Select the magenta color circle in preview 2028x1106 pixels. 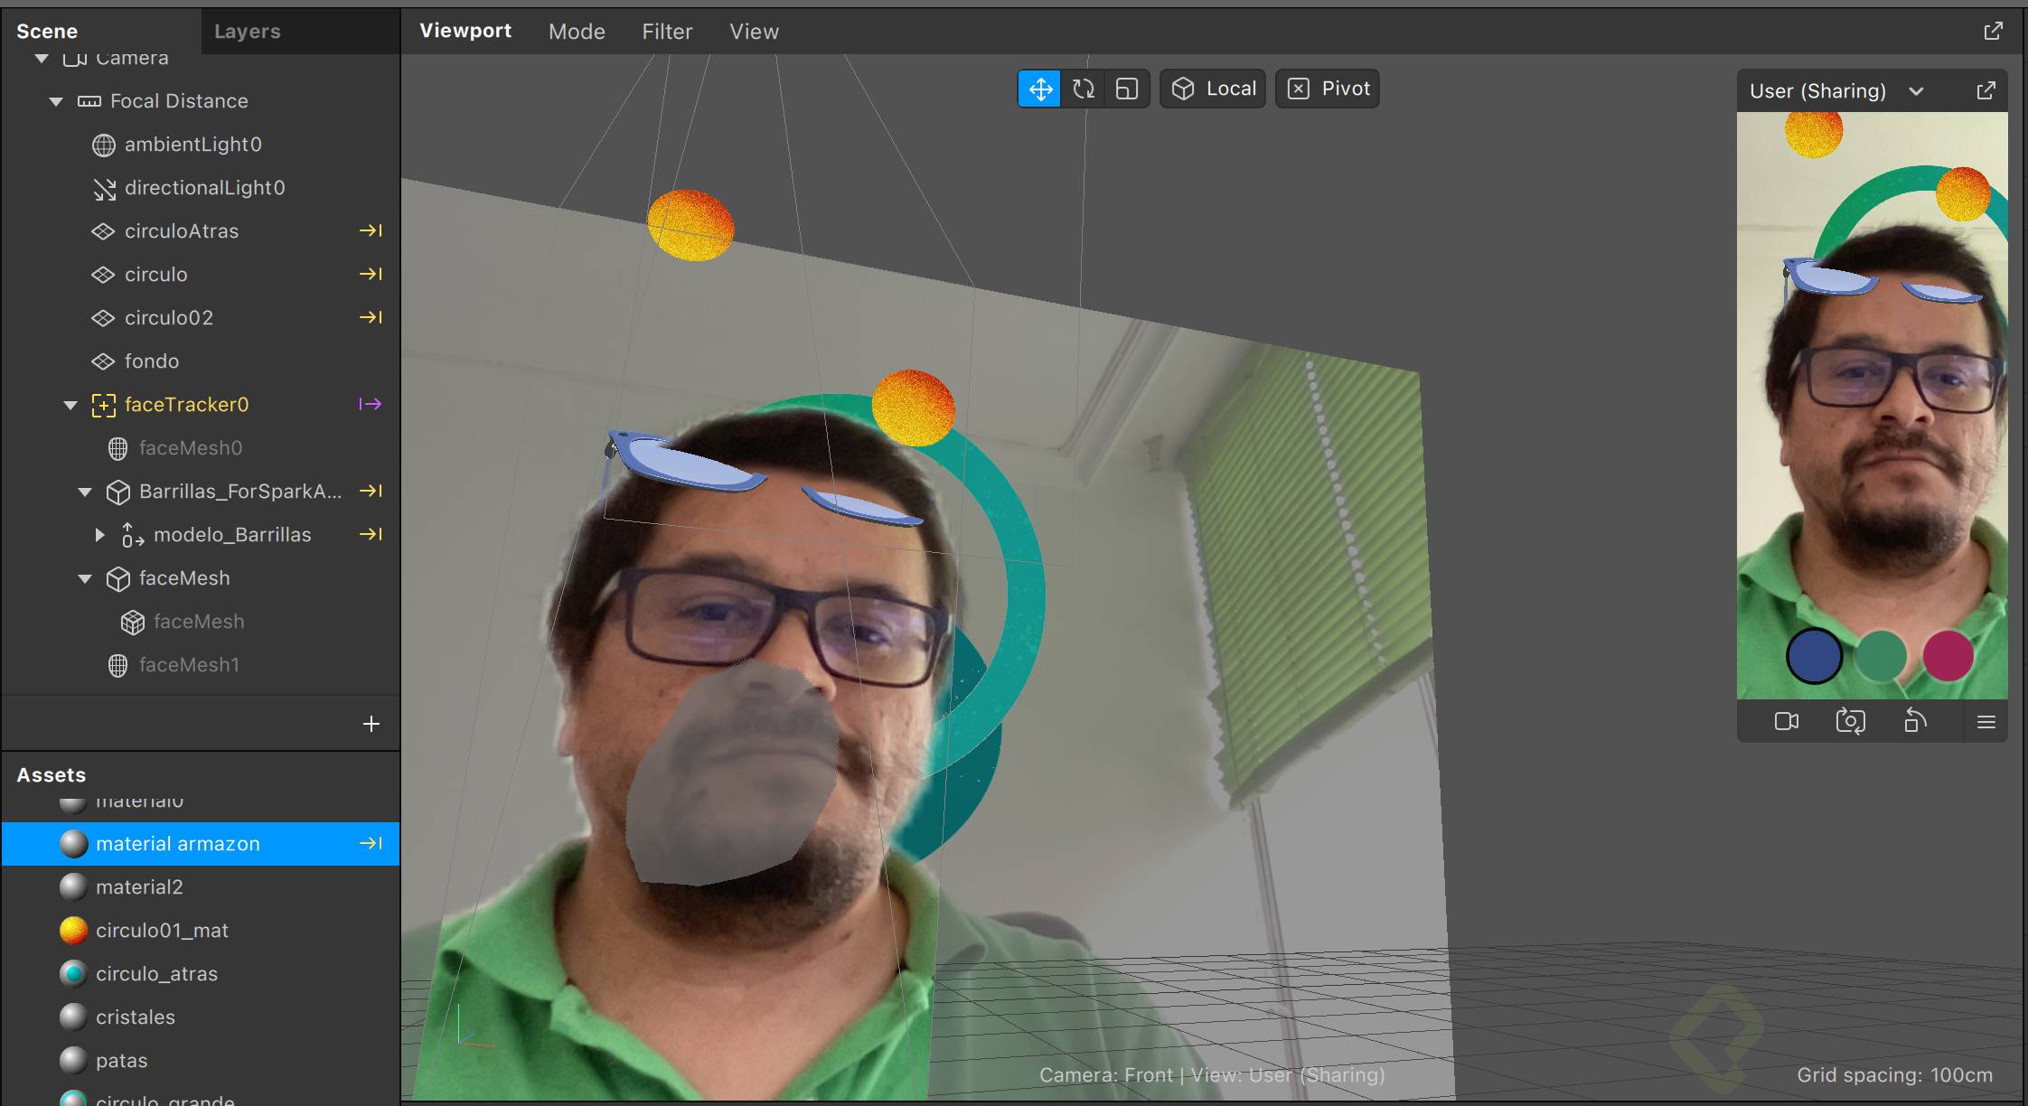(x=1948, y=655)
